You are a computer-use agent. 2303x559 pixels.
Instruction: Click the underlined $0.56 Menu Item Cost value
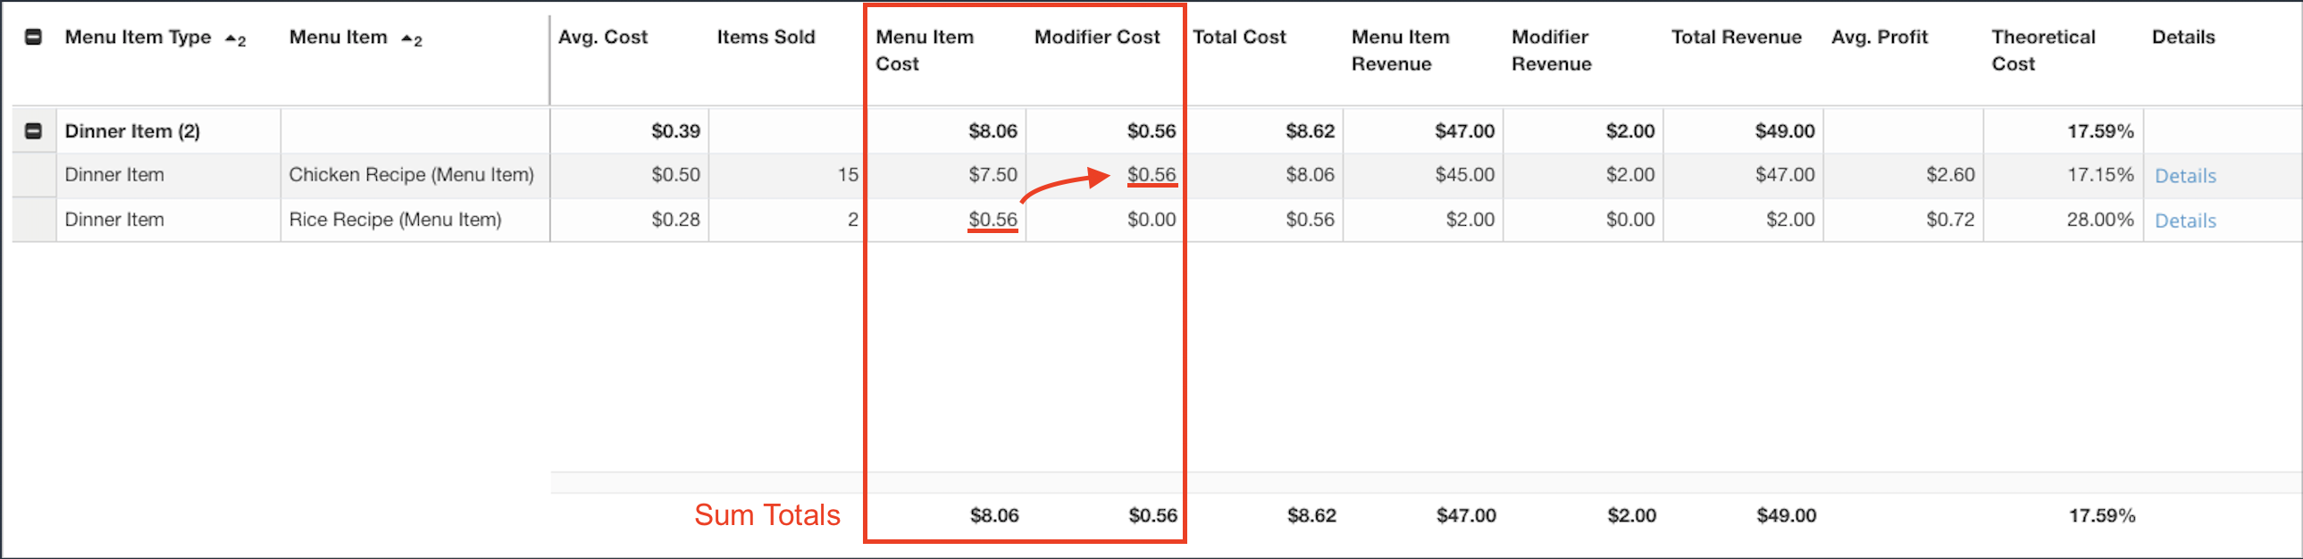tap(994, 219)
